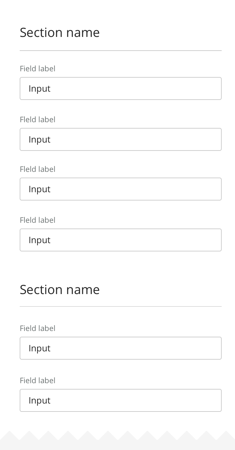Click the top Section name heading
Image resolution: width=235 pixels, height=450 pixels.
pyautogui.click(x=60, y=32)
